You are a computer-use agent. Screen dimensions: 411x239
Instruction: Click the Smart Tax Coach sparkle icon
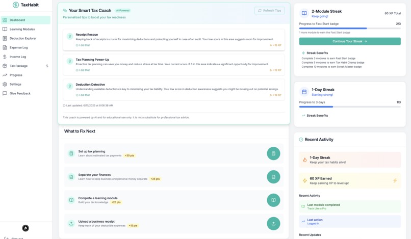click(x=65, y=11)
